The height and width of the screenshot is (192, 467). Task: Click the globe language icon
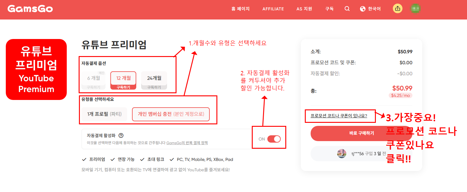362,9
